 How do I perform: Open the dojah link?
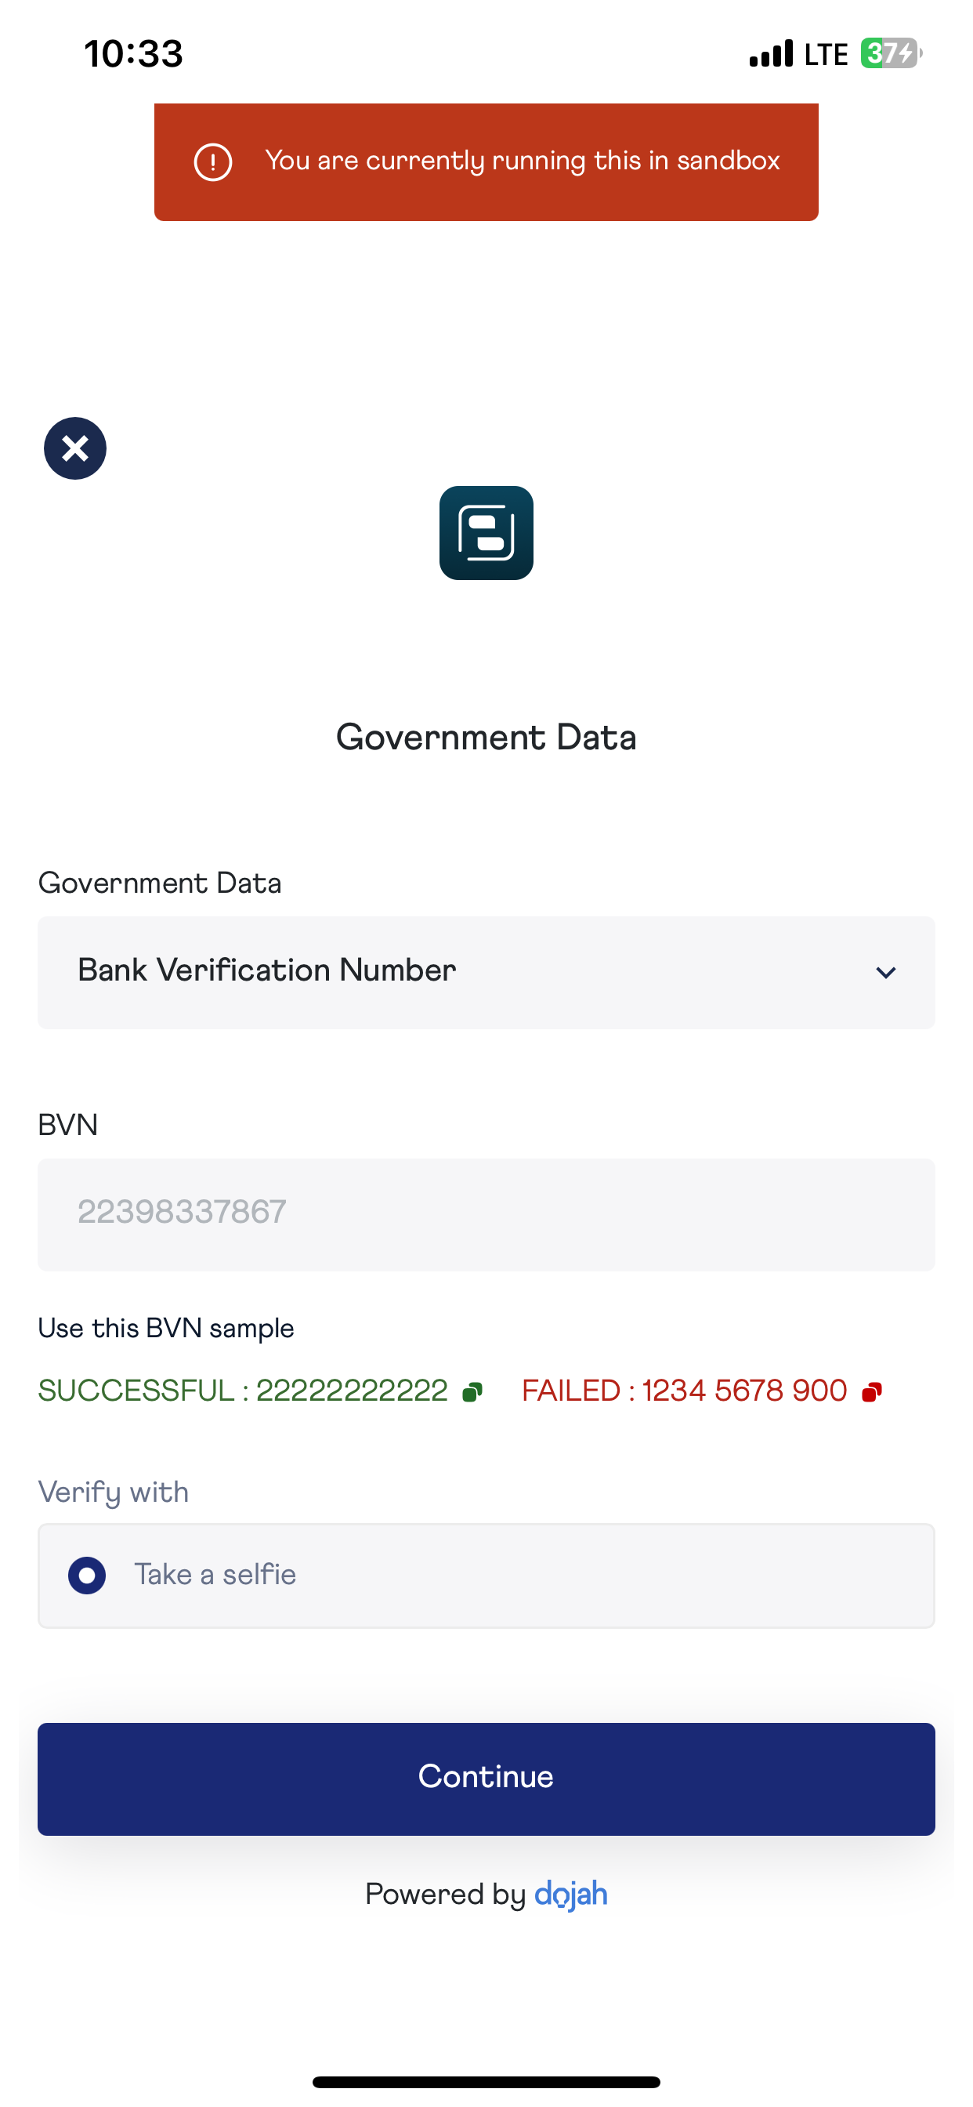pos(571,1895)
